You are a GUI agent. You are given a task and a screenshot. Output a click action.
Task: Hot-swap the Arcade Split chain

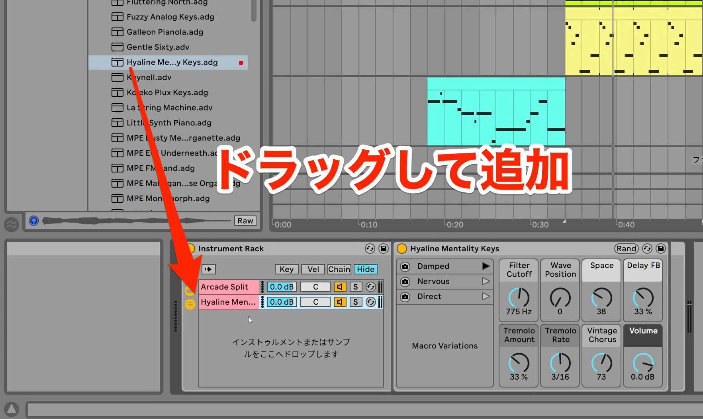[x=371, y=287]
